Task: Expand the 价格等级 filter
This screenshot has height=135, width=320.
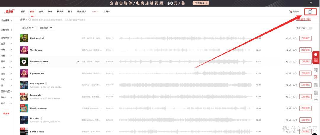Action: [6, 30]
